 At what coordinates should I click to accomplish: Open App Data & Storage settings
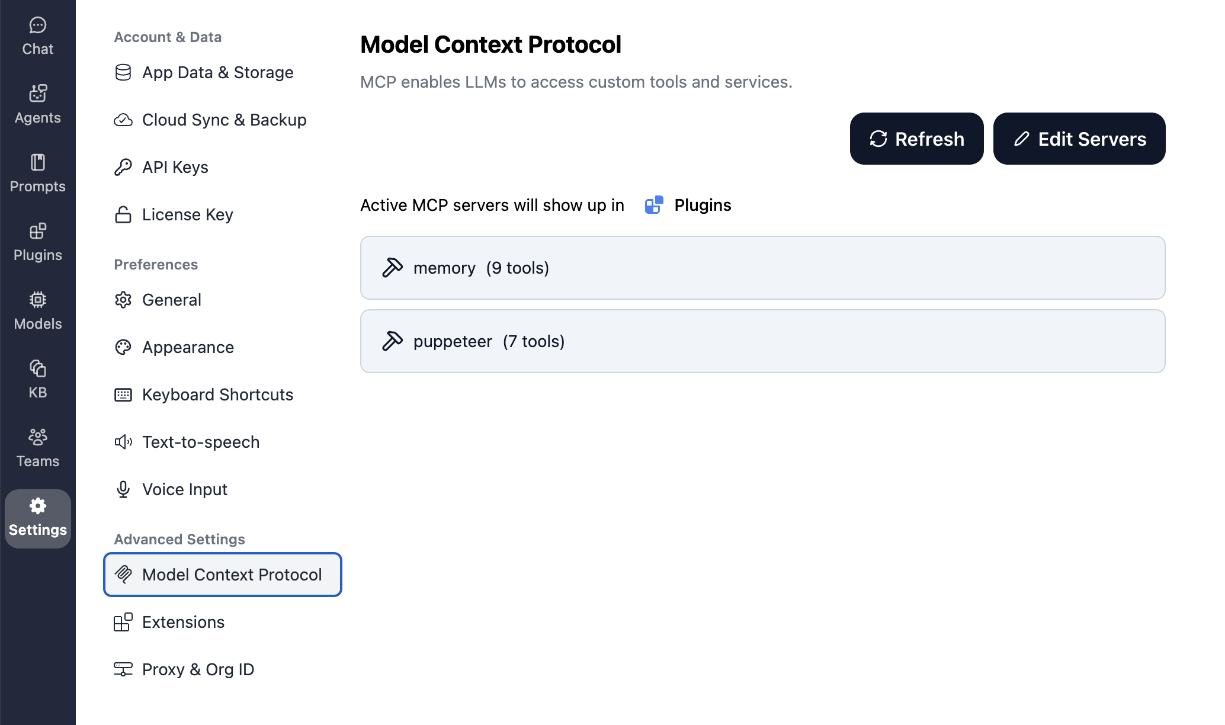coord(217,72)
